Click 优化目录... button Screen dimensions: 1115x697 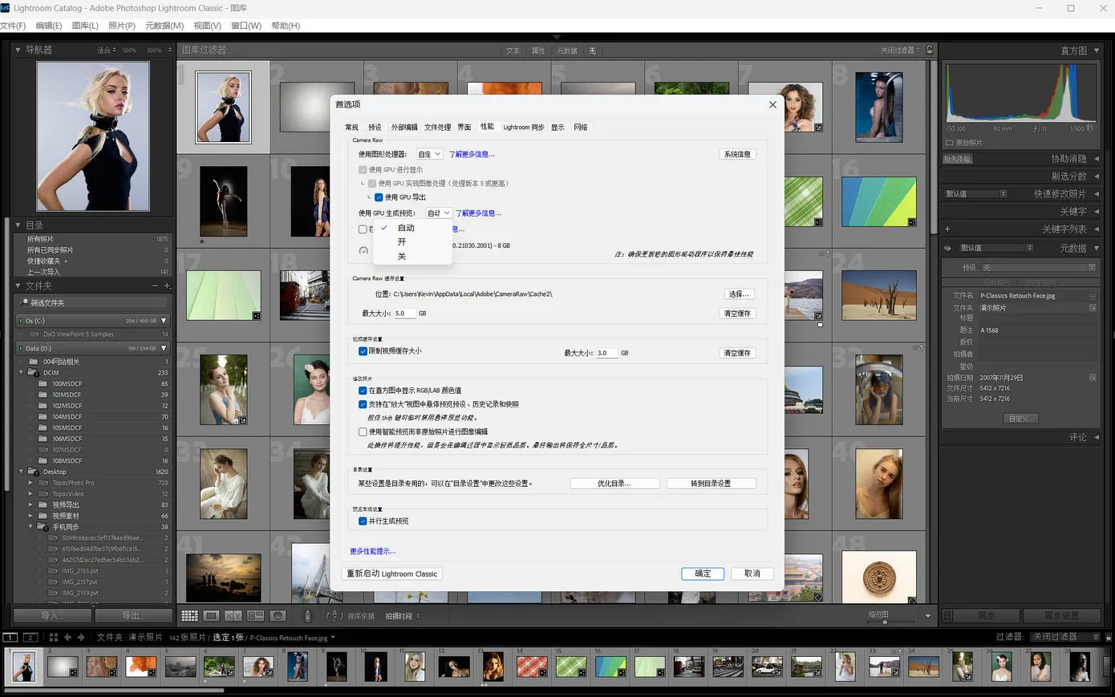(x=614, y=484)
